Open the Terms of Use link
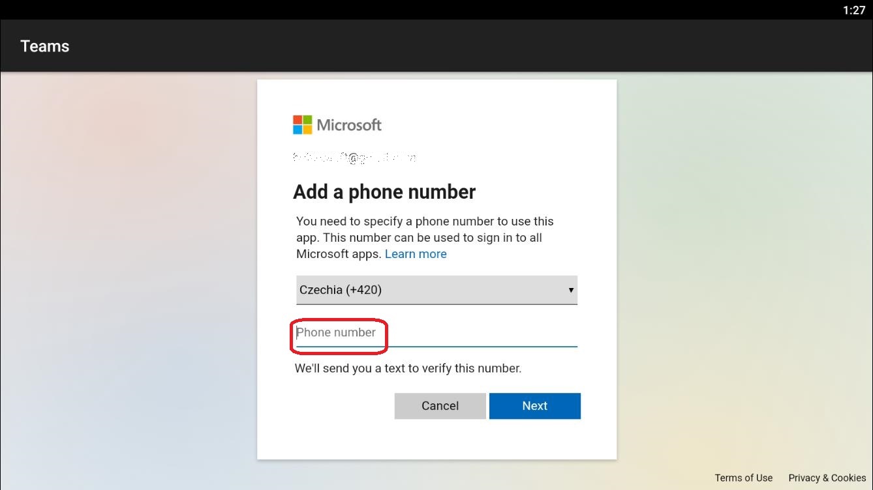This screenshot has width=873, height=490. 743,478
